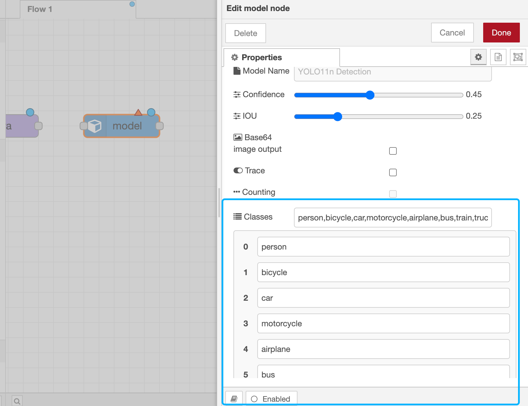Screen dimensions: 528x406
Task: Click the search icon on canvas footer
Action: click(x=17, y=401)
